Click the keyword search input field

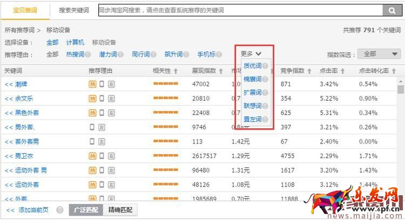pyautogui.click(x=240, y=10)
